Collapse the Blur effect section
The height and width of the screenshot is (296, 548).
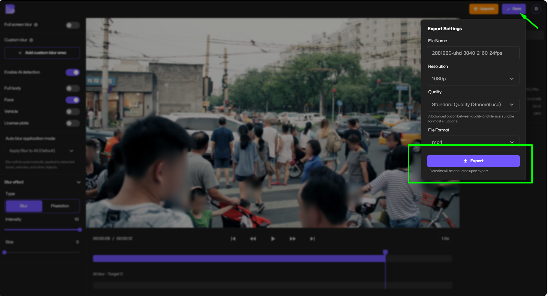[78, 182]
